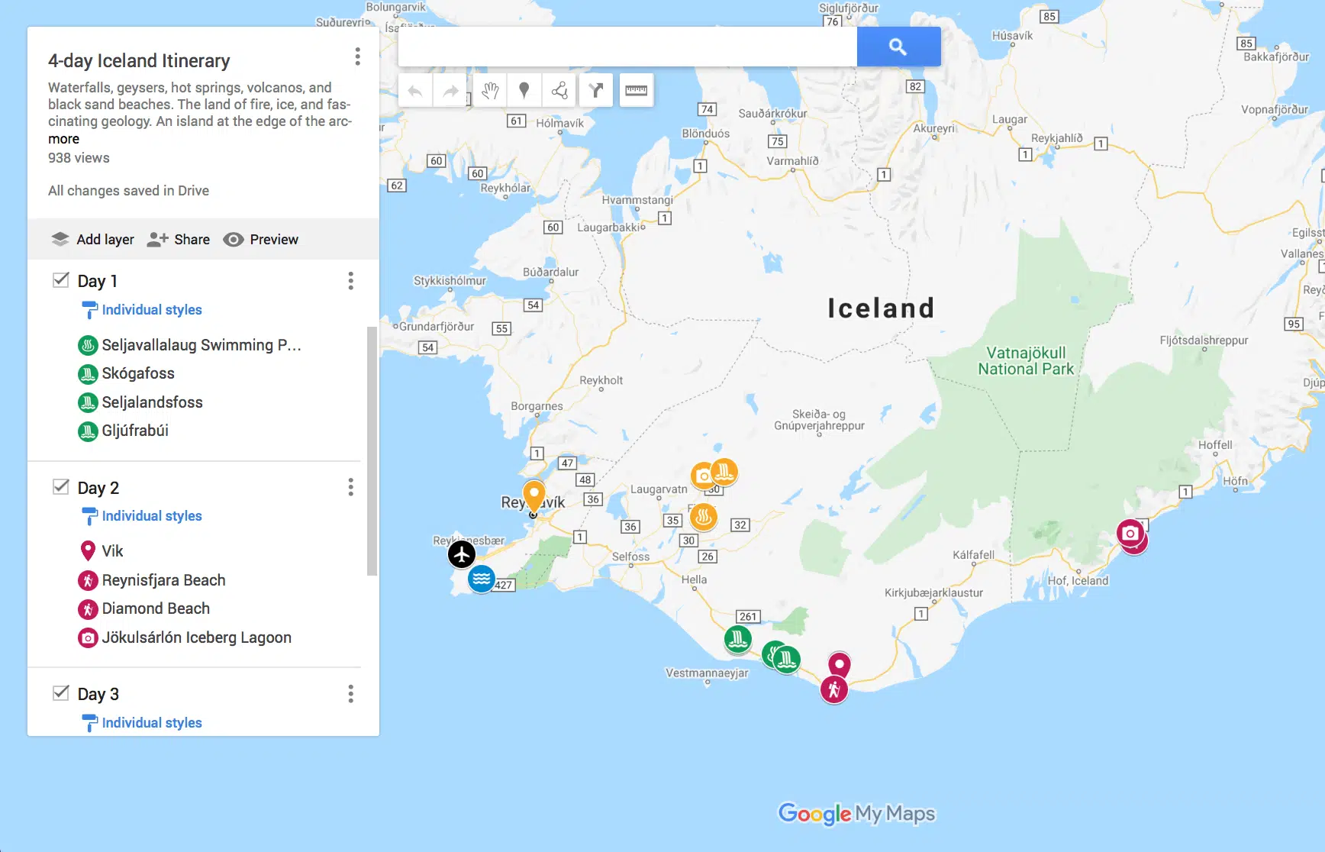Toggle the Day 2 layer checkbox
The width and height of the screenshot is (1325, 852).
tap(61, 487)
